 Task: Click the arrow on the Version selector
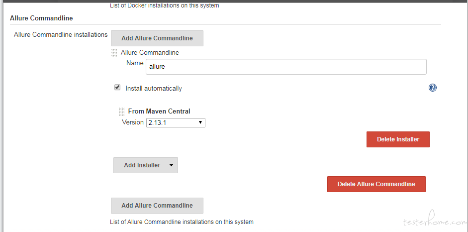tap(200, 122)
